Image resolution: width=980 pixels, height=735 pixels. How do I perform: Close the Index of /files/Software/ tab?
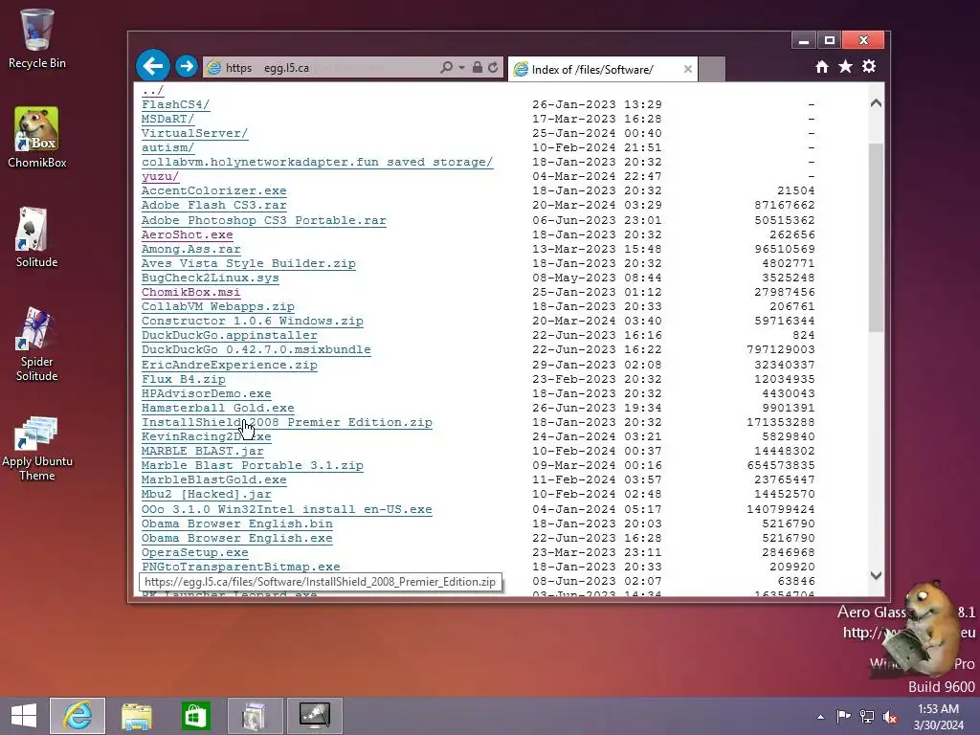(687, 69)
